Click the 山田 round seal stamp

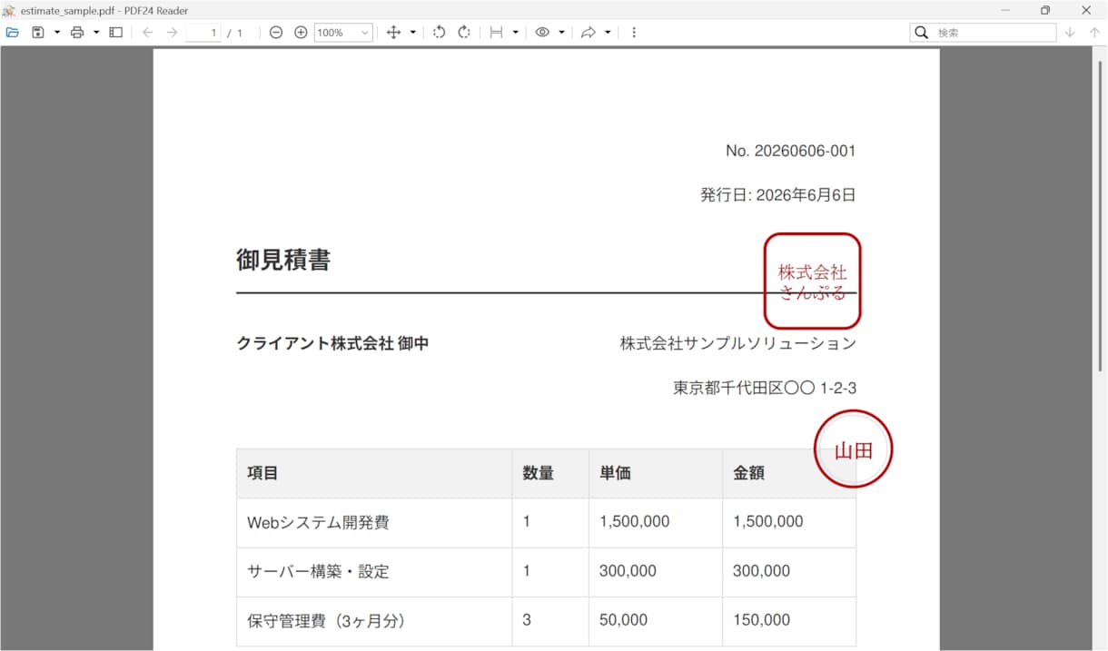tap(854, 449)
